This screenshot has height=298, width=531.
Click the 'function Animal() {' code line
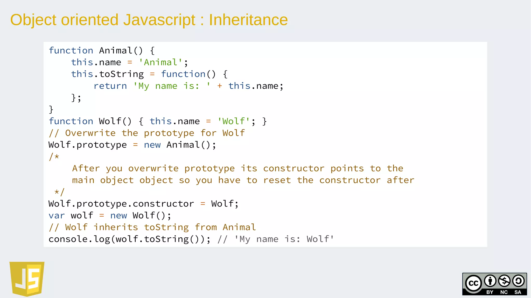102,51
